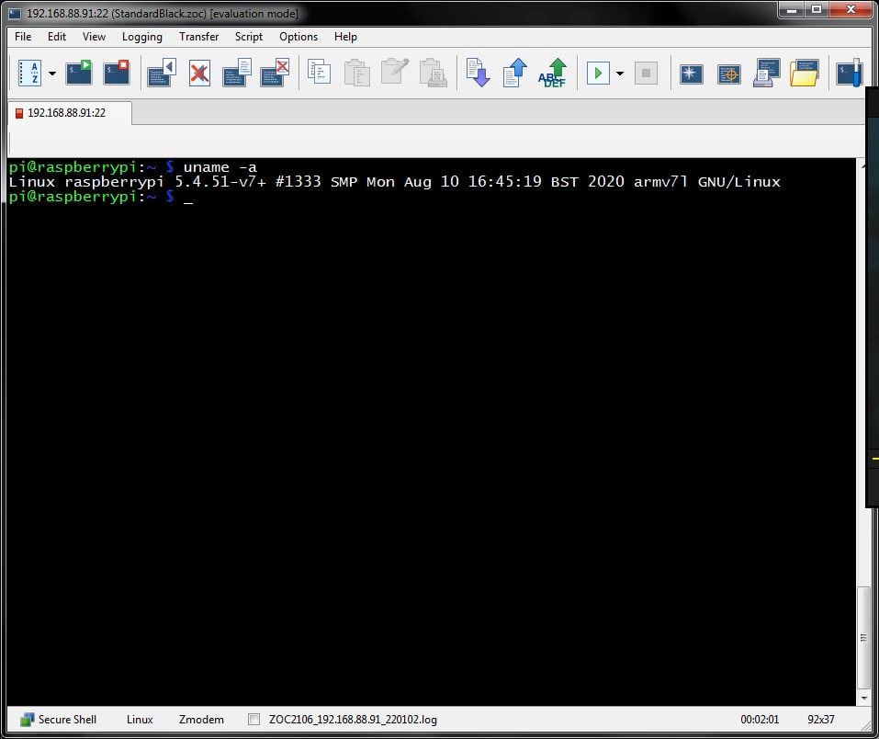
Task: Click the disconnect terminal icon with red stop
Action: click(x=117, y=73)
